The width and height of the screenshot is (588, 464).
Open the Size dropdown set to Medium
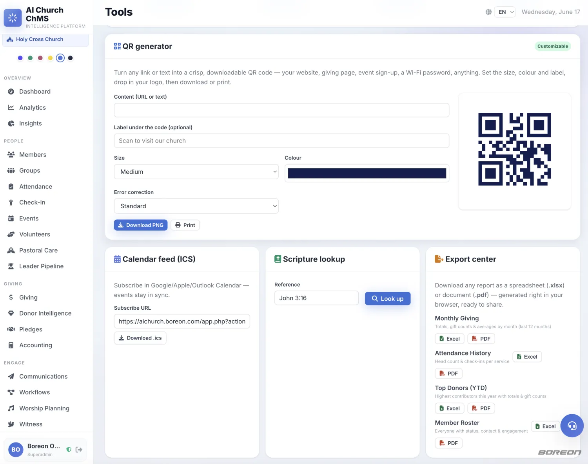point(196,172)
